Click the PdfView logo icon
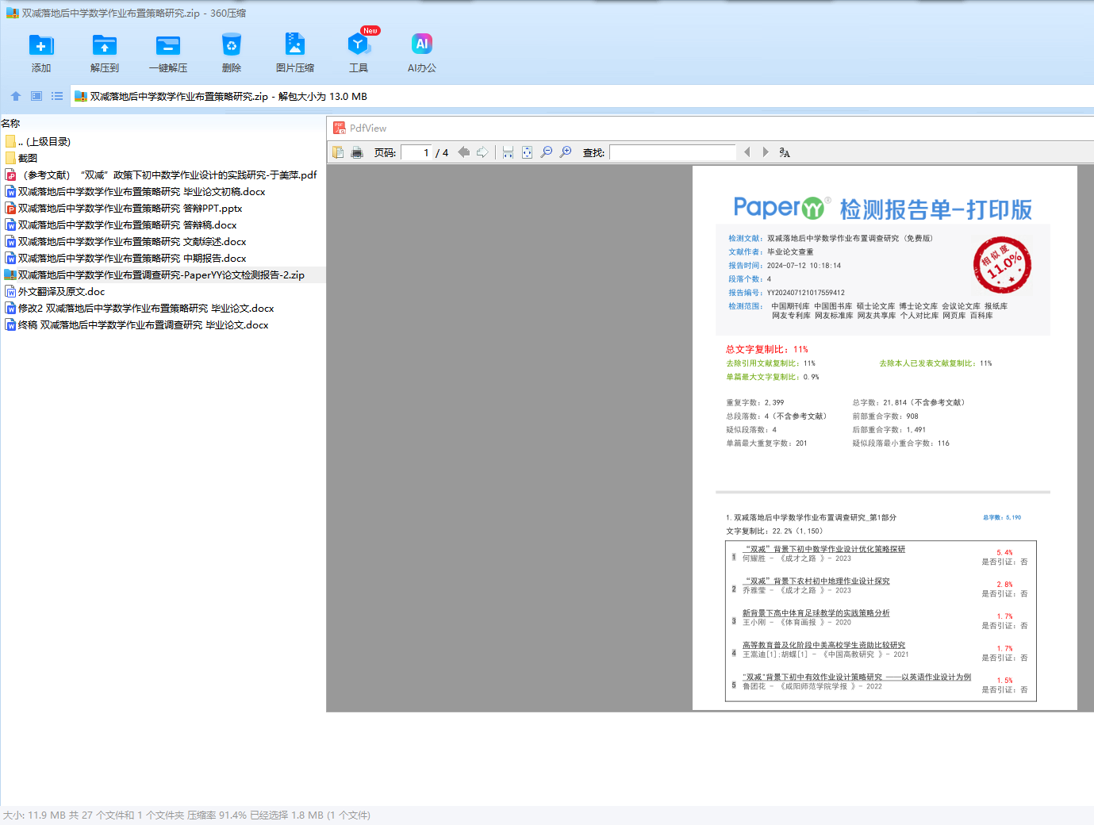1094x825 pixels. [x=340, y=128]
